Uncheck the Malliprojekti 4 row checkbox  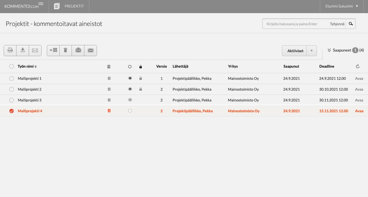(12, 111)
